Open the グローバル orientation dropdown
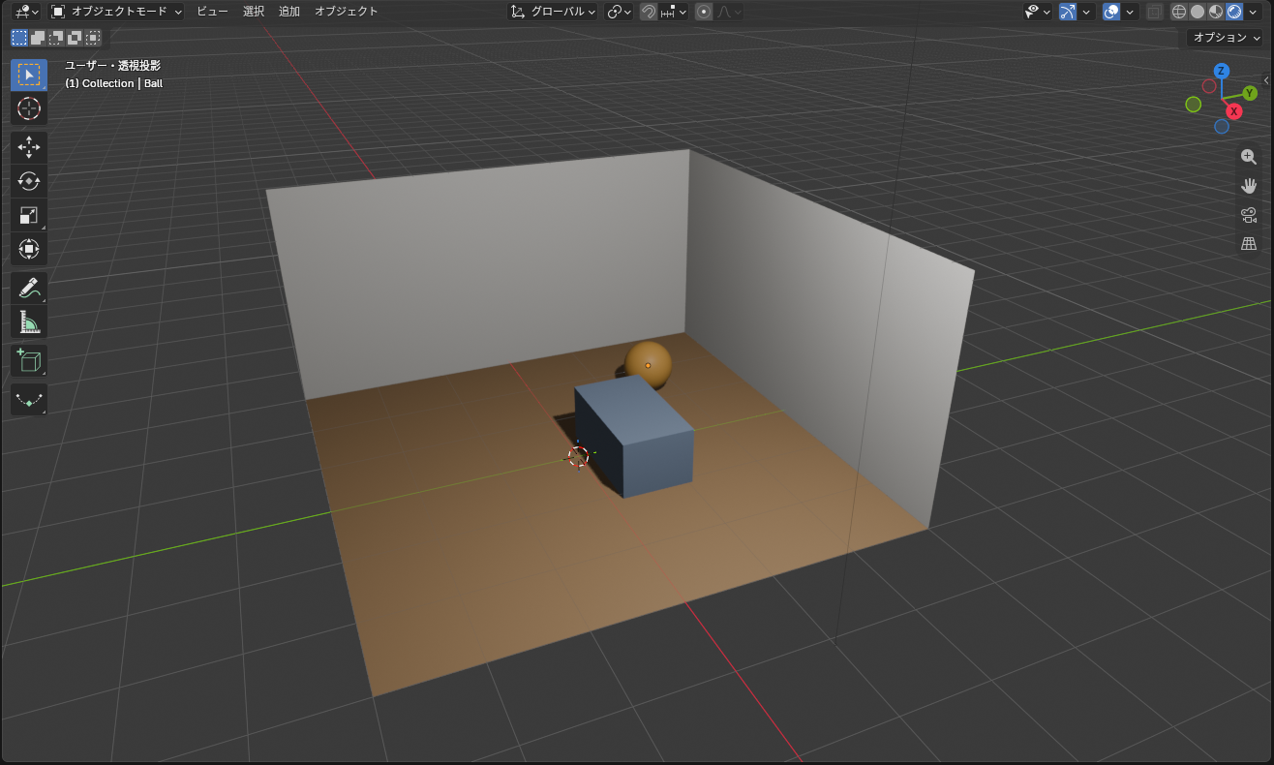Viewport: 1274px width, 765px height. (553, 12)
